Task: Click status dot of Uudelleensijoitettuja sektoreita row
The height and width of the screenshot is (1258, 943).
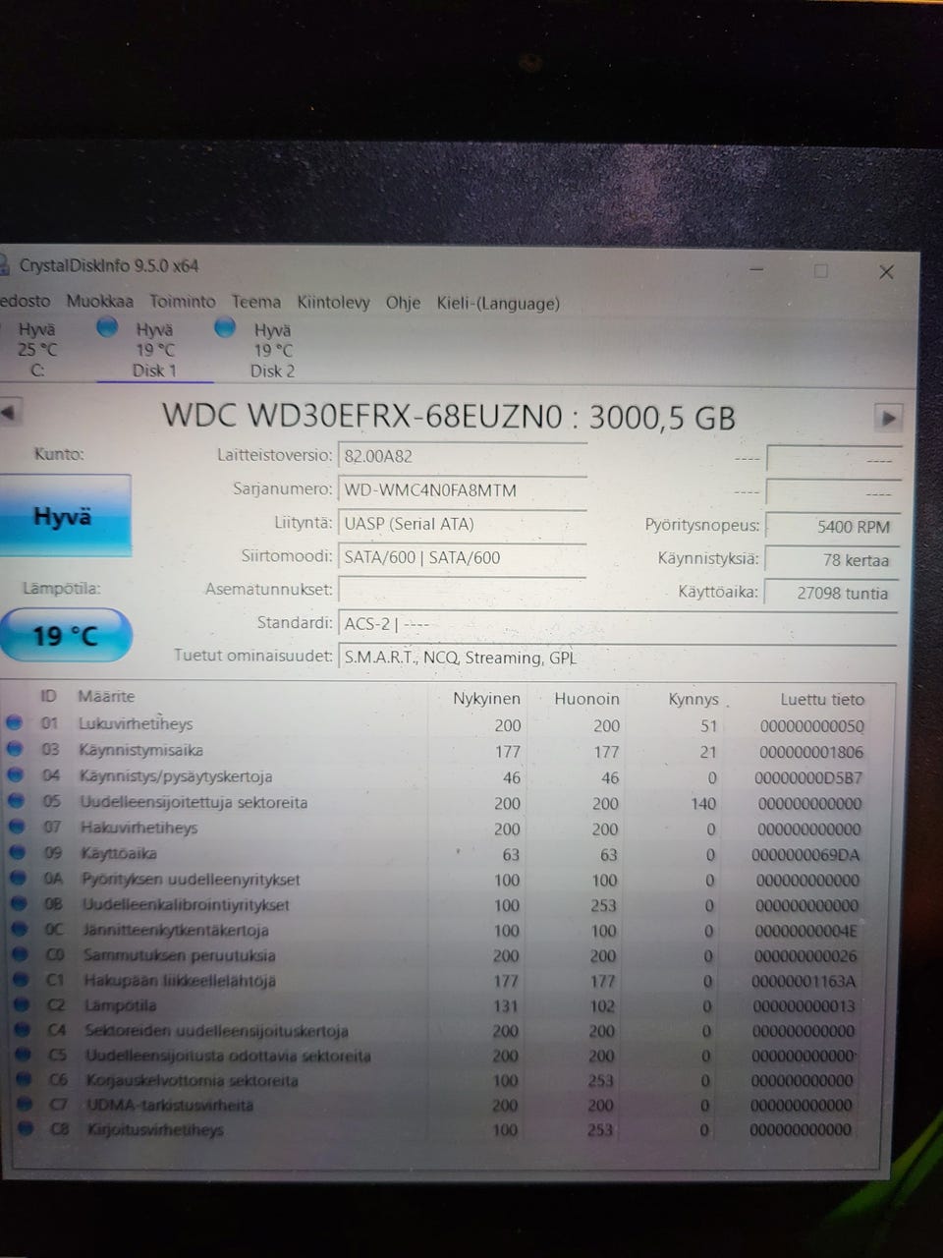Action: (15, 801)
